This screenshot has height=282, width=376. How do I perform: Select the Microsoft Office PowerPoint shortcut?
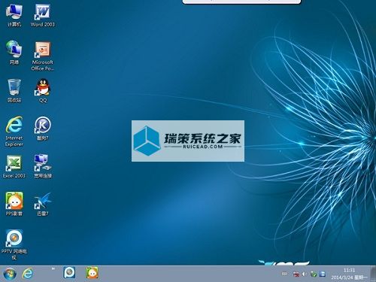[42, 56]
